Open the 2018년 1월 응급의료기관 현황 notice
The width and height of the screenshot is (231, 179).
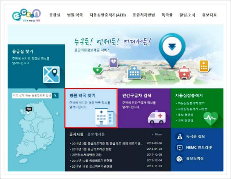[x=92, y=149]
